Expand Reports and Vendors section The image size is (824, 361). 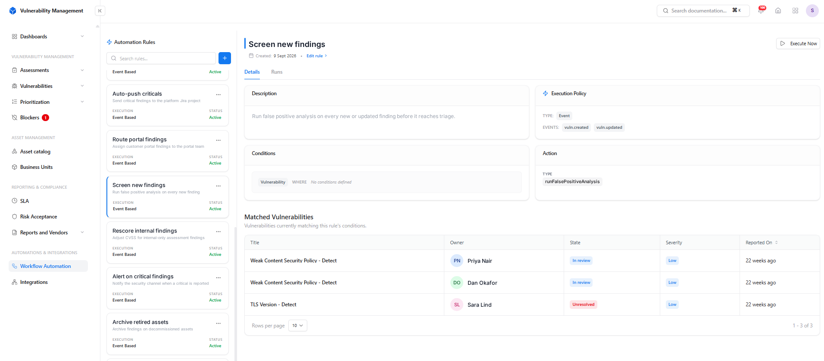[48, 233]
